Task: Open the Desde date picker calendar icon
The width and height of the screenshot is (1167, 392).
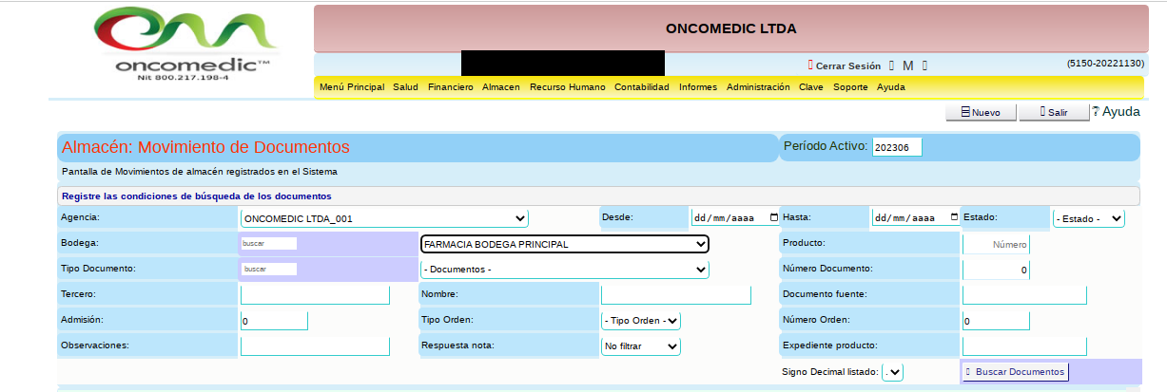Action: pyautogui.click(x=773, y=217)
